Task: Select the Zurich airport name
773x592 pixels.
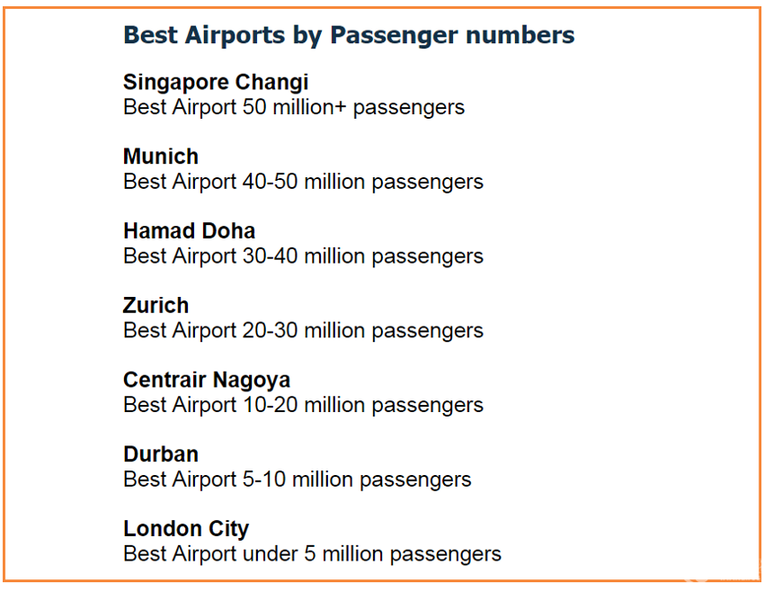Action: pyautogui.click(x=155, y=305)
